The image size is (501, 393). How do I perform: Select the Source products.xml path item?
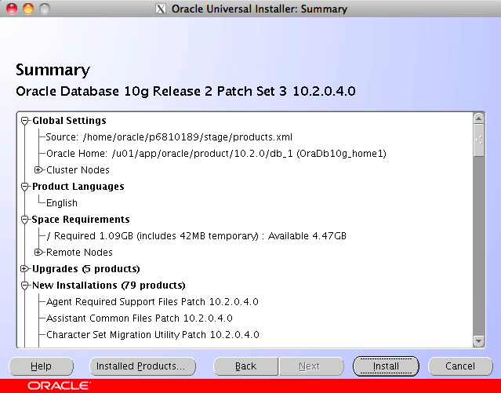click(169, 137)
